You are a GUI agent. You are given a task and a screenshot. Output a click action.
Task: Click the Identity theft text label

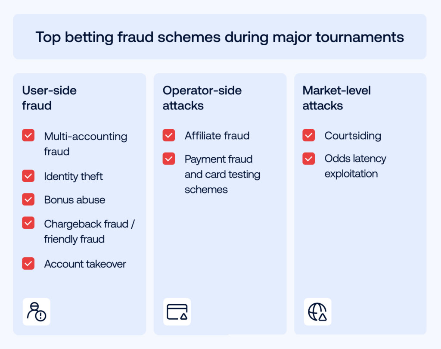[x=73, y=176]
